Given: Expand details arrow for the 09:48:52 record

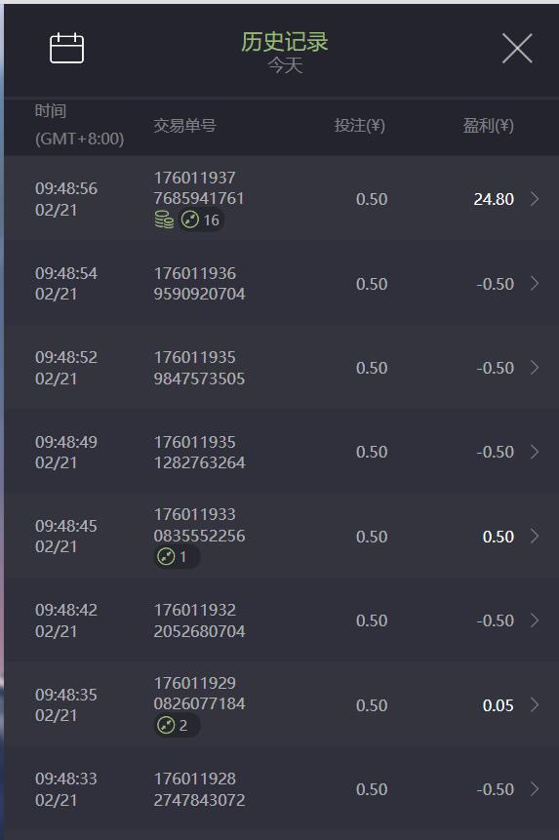Looking at the screenshot, I should 535,368.
